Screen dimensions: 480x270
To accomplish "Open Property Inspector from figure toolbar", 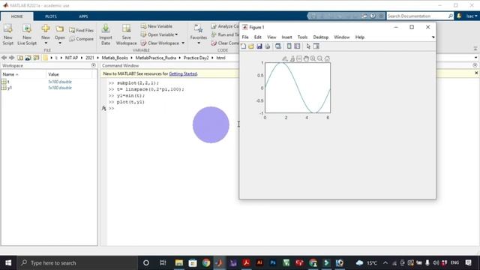I will 316,46.
